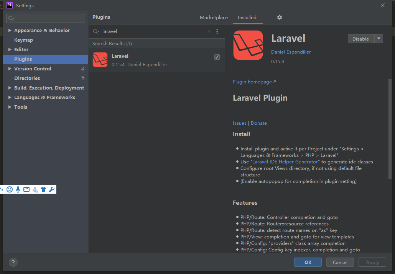This screenshot has height=274, width=395.
Task: Click the plugin description vertical scrollbar
Action: pyautogui.click(x=390, y=129)
